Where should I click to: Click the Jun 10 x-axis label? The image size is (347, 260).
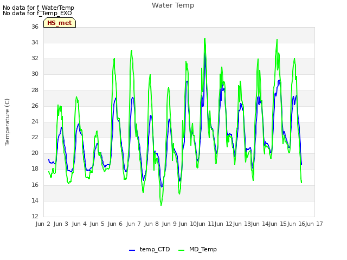188,224
